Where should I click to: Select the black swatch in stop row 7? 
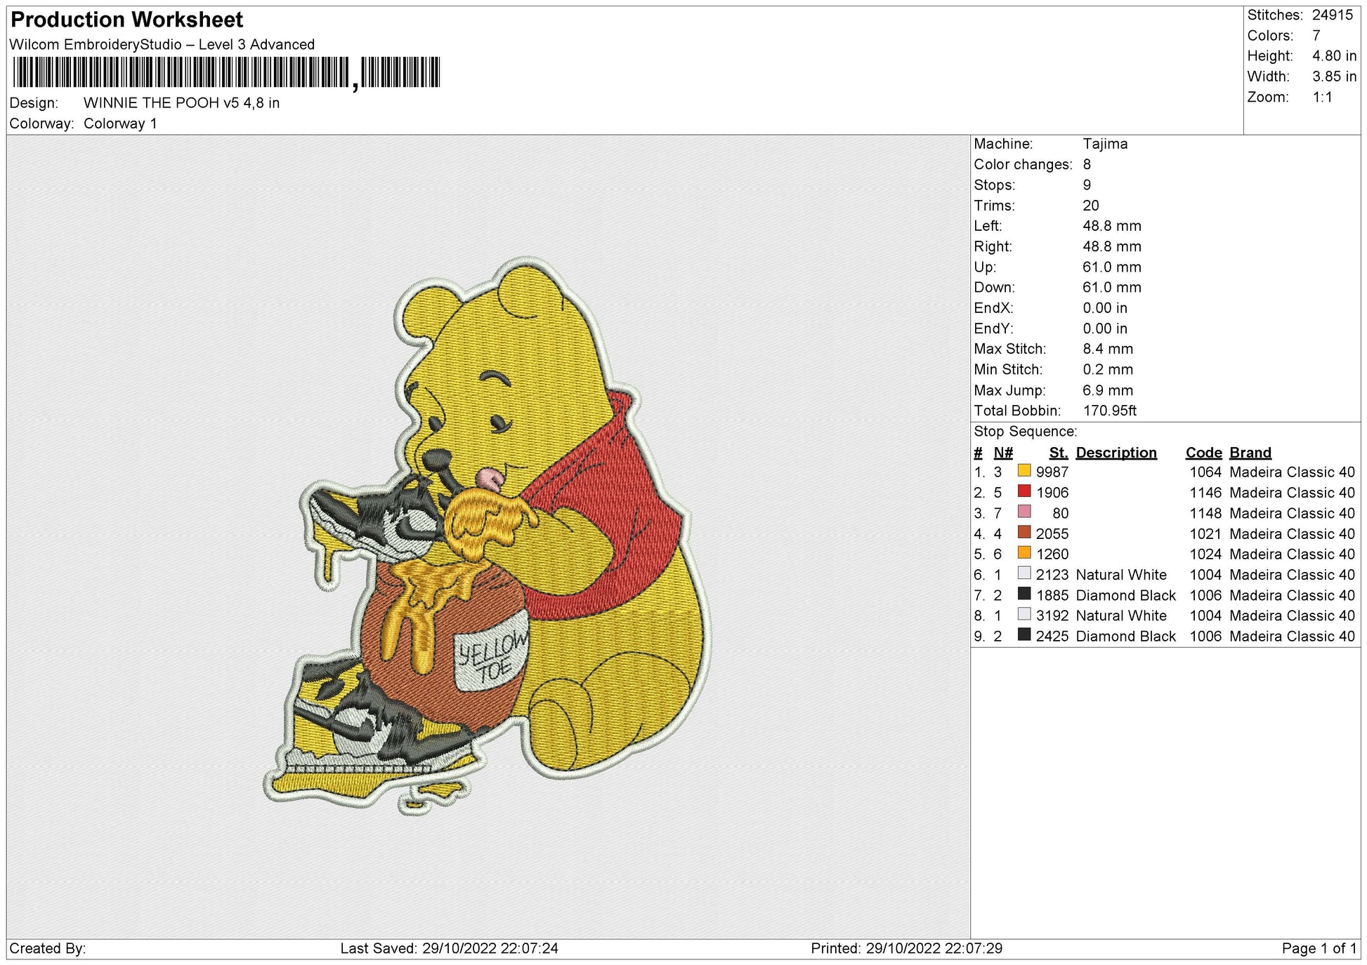click(1024, 594)
